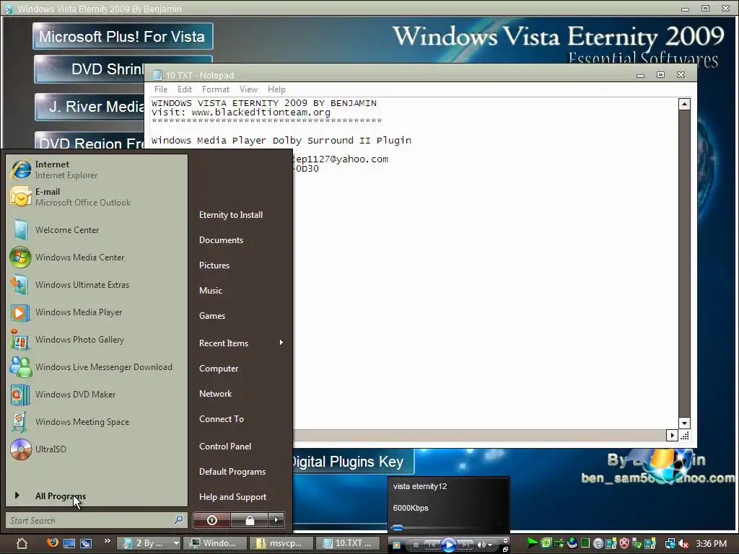
Task: Click Previous track in Media Player toolbar
Action: click(x=431, y=545)
